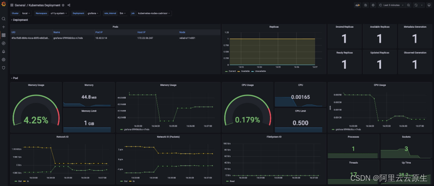The width and height of the screenshot is (434, 186).
Task: Open the Observed Generation panel title menu
Action: 415,53
